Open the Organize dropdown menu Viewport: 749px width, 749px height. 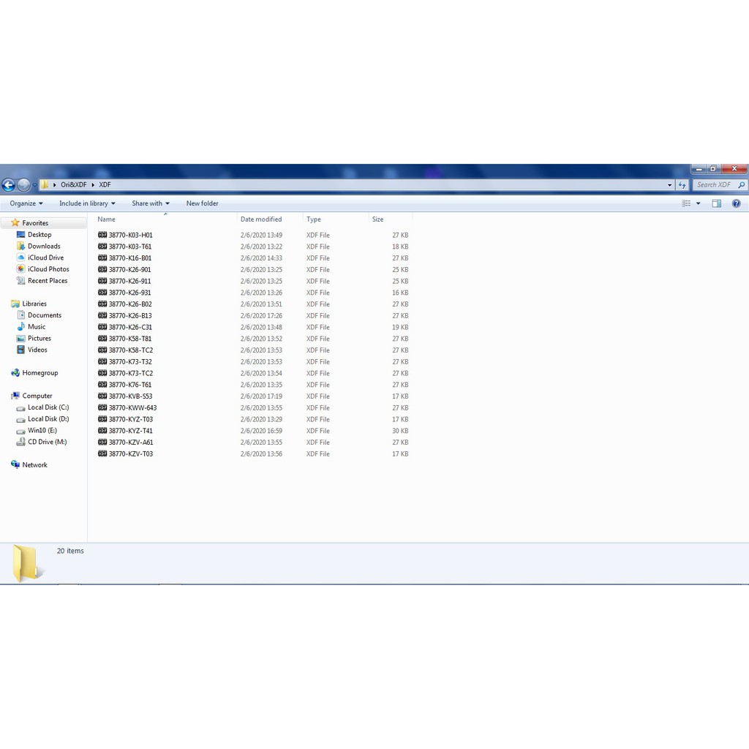tap(26, 203)
